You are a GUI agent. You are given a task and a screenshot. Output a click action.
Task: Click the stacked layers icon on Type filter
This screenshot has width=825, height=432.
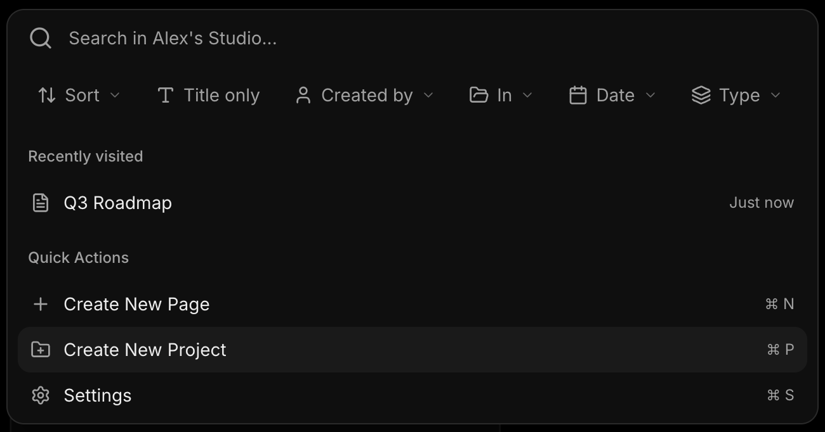pyautogui.click(x=701, y=95)
